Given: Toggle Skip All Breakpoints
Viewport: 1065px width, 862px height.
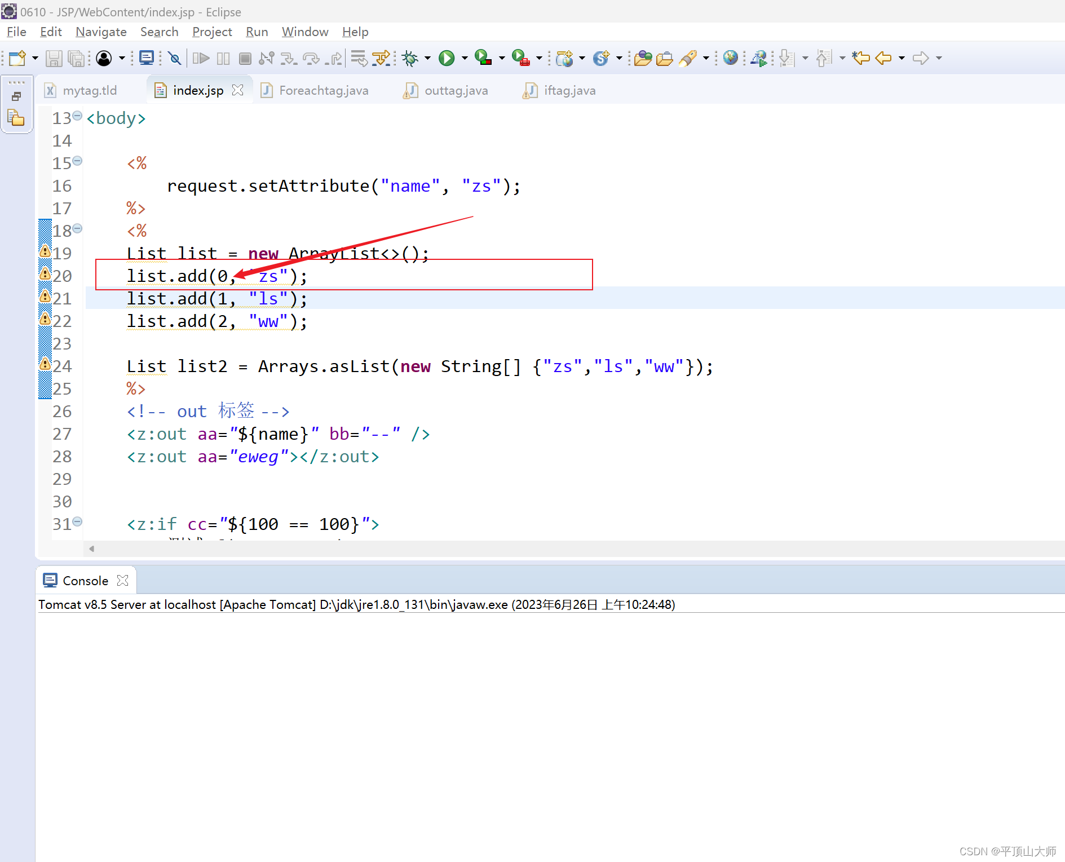Looking at the screenshot, I should coord(175,58).
